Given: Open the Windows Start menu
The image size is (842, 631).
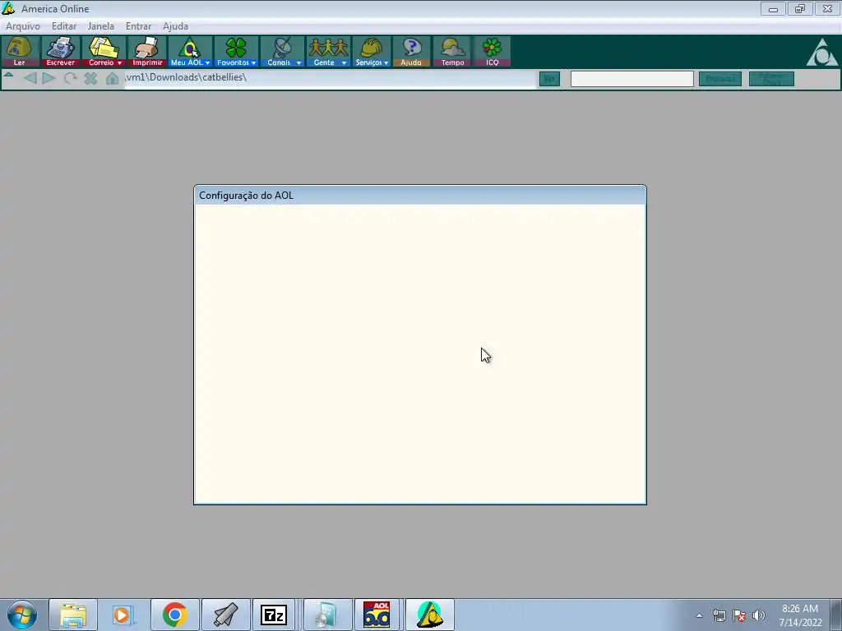Looking at the screenshot, I should tap(22, 615).
